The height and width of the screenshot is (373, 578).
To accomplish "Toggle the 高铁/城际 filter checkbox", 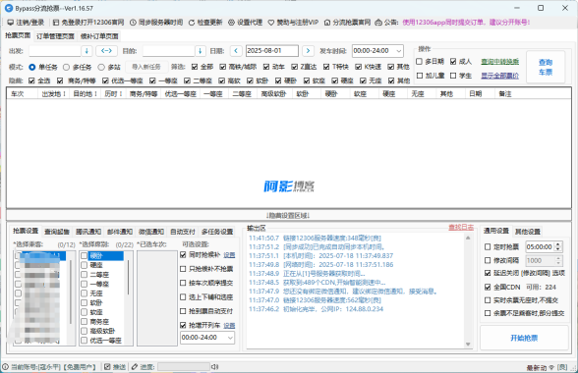I will (222, 67).
